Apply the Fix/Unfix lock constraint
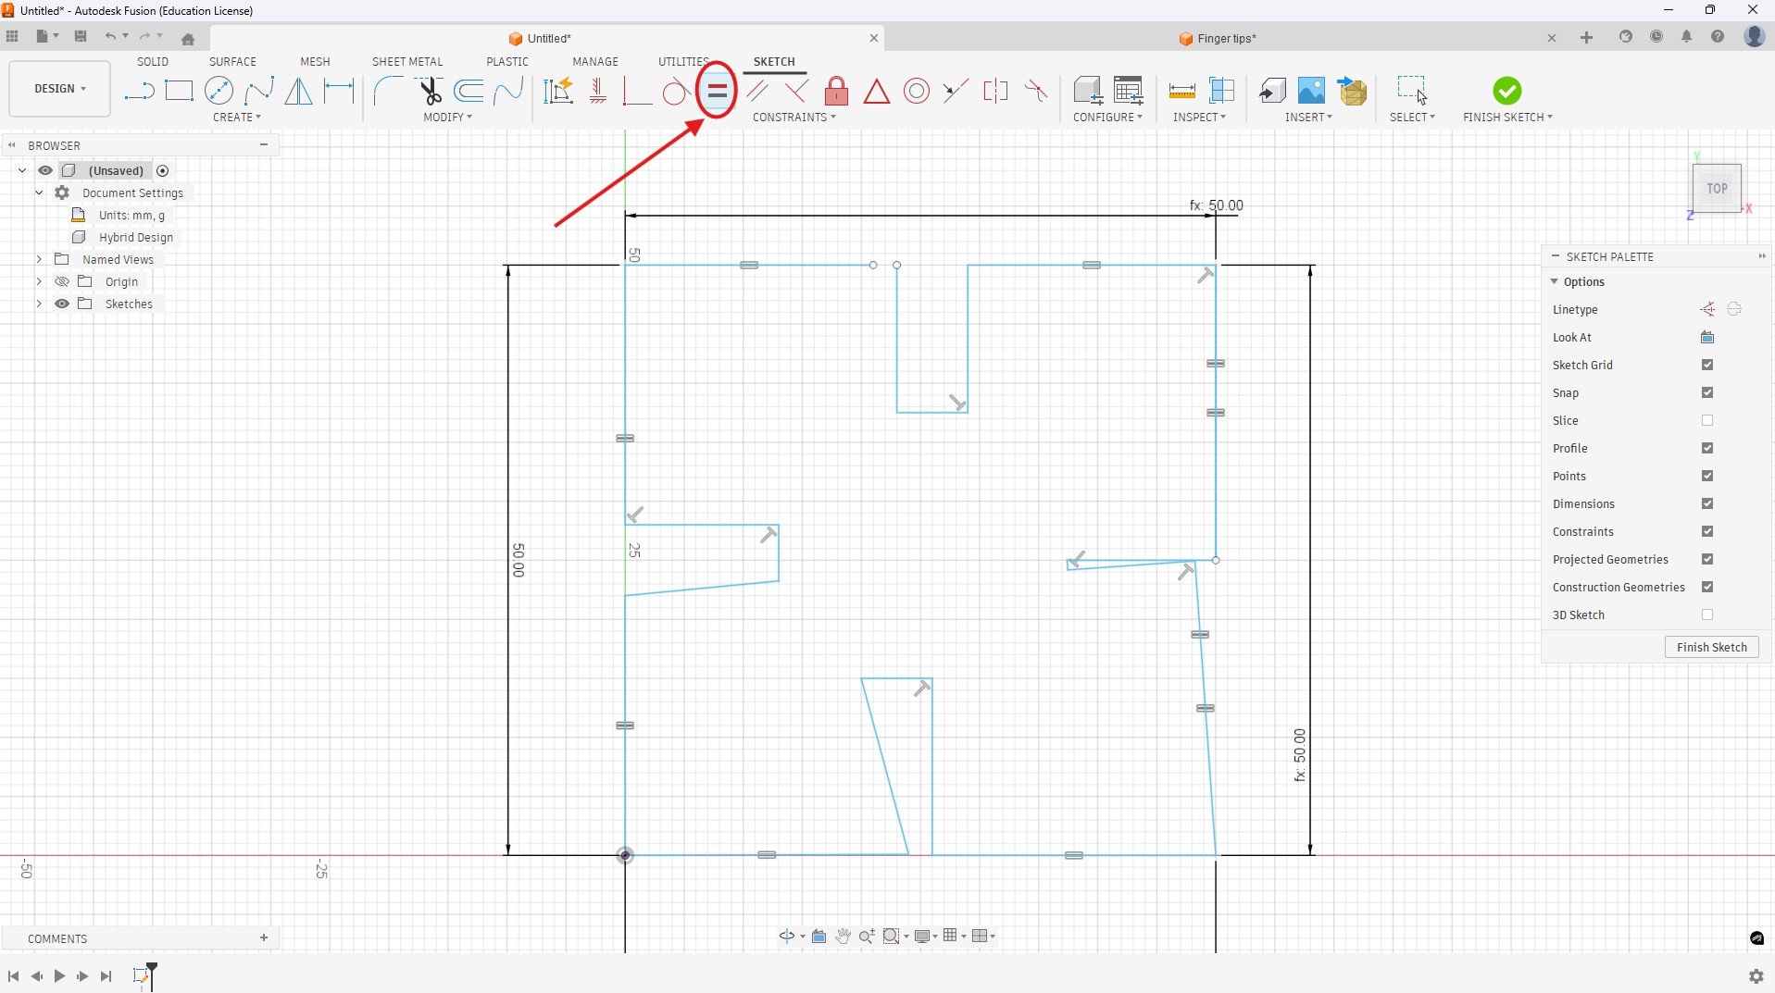Image resolution: width=1775 pixels, height=993 pixels. (836, 91)
